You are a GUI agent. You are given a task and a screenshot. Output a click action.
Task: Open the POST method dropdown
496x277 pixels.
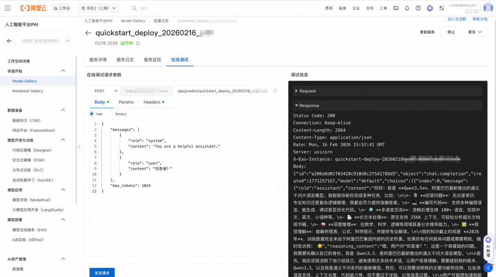coord(105,91)
